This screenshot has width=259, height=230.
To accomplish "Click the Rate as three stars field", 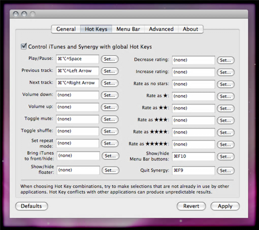I will click(193, 120).
